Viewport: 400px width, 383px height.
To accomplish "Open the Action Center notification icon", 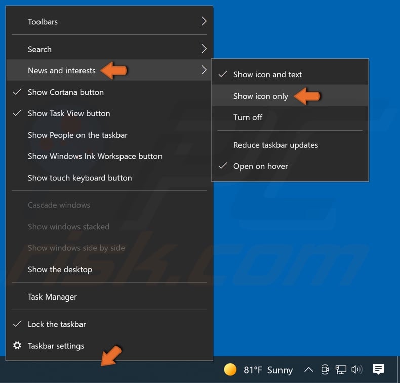I will point(378,369).
